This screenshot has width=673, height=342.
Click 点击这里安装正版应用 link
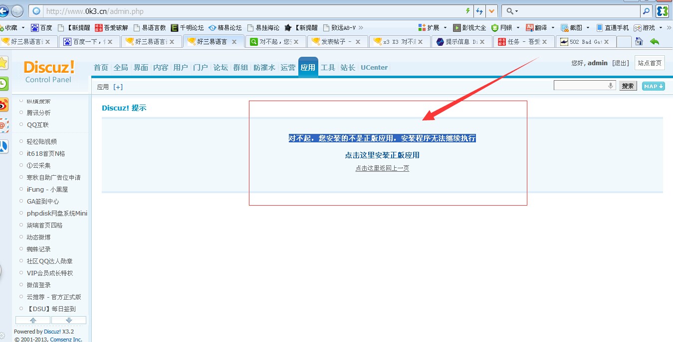point(382,155)
